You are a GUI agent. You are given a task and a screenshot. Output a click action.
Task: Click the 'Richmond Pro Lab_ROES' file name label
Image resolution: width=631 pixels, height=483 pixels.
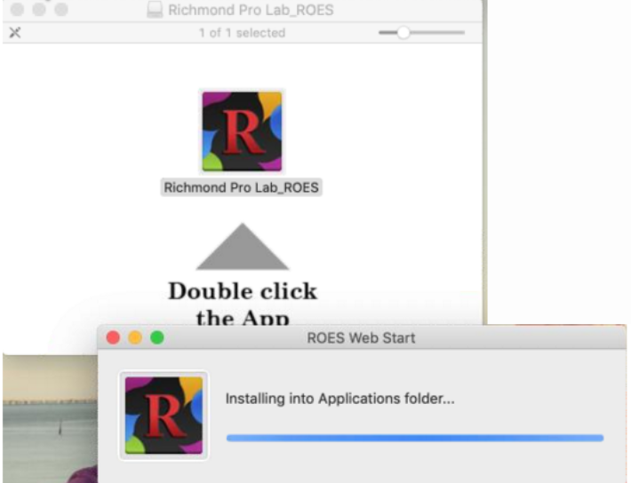242,187
